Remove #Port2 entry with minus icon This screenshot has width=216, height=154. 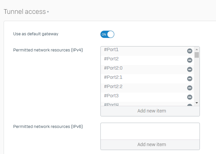coord(190,60)
